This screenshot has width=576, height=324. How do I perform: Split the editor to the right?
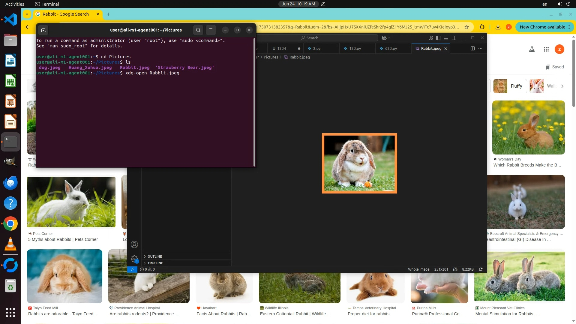click(x=472, y=48)
